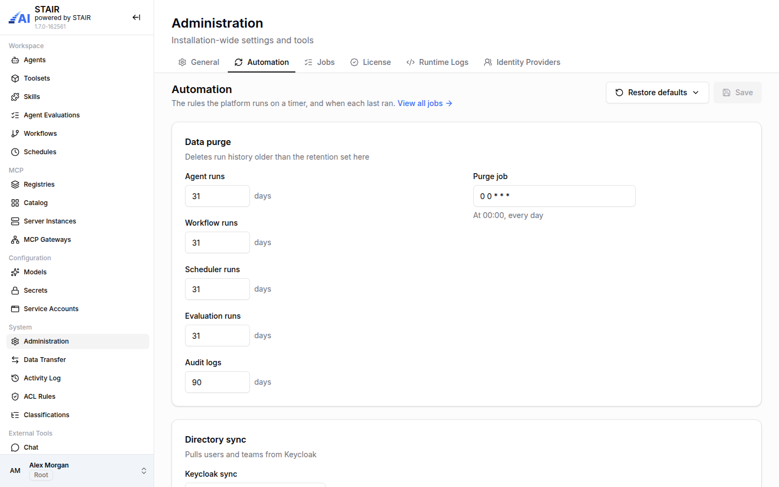Click the Registries layers icon

click(15, 185)
